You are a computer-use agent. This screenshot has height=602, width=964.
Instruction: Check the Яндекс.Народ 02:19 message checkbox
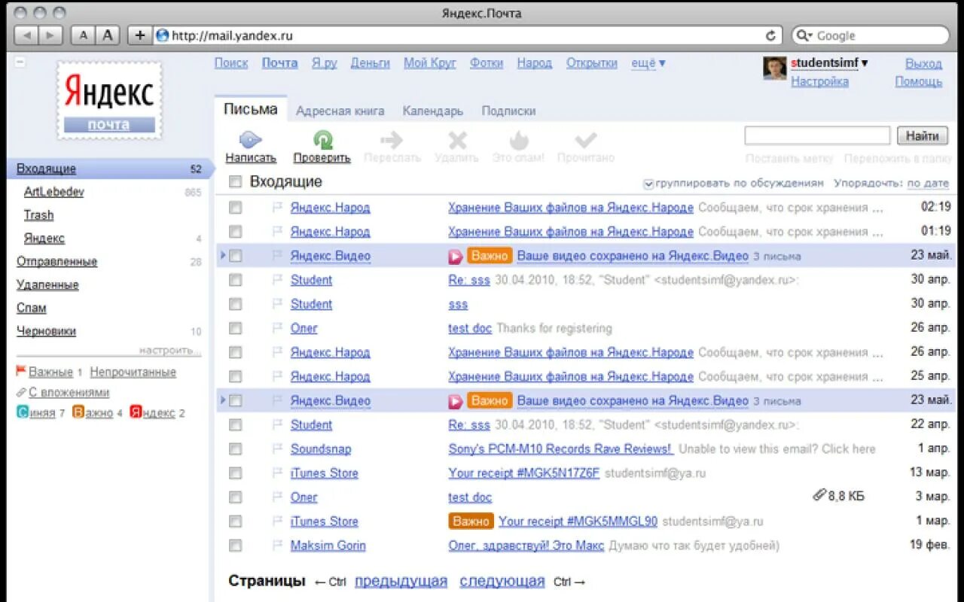tap(235, 208)
